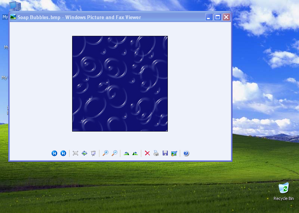
Task: Zoom out with the magnifier minus
Action: click(114, 153)
